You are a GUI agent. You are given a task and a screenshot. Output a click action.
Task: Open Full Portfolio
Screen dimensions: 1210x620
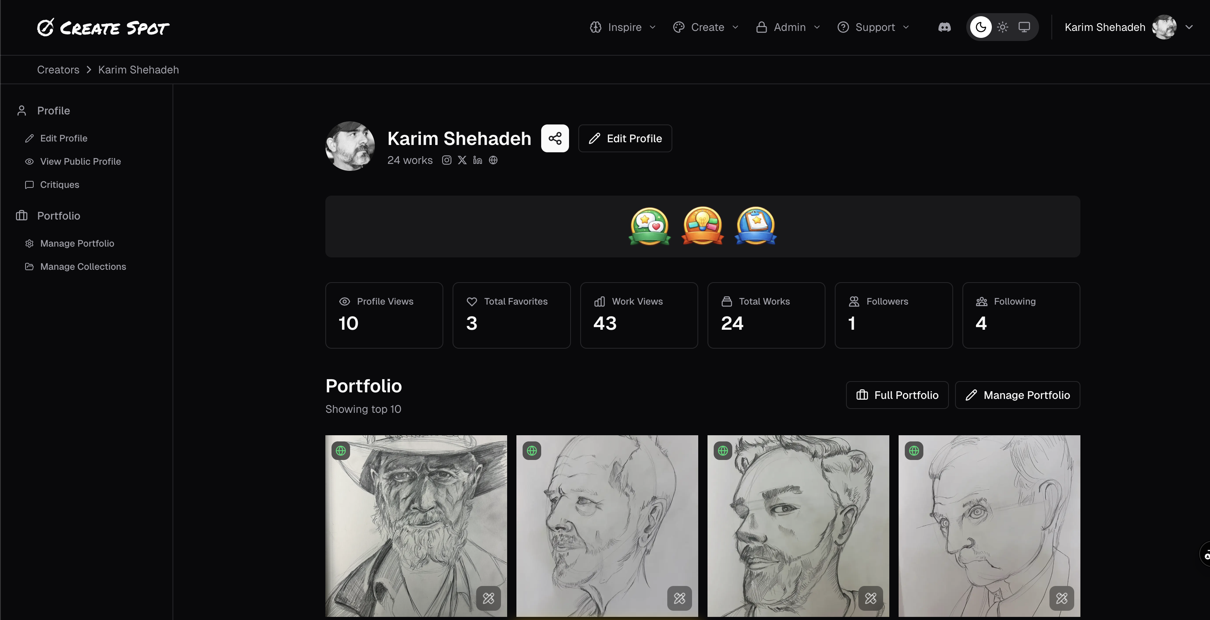(897, 395)
